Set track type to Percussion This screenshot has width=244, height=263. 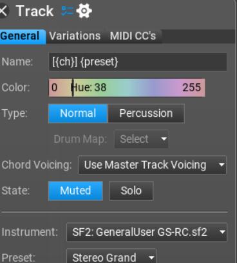[146, 114]
